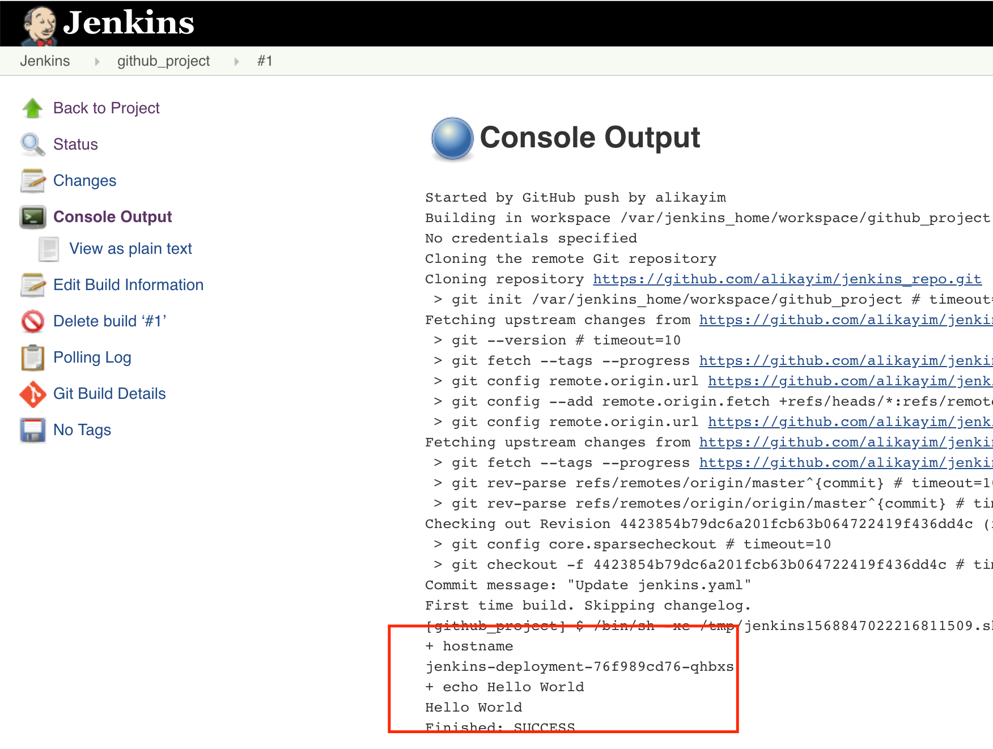Click the Console Output terminal icon
The width and height of the screenshot is (993, 749).
tap(33, 216)
